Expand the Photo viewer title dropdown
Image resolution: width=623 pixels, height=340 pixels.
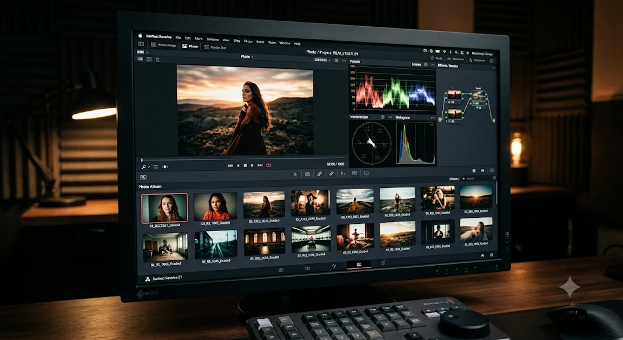coord(247,57)
